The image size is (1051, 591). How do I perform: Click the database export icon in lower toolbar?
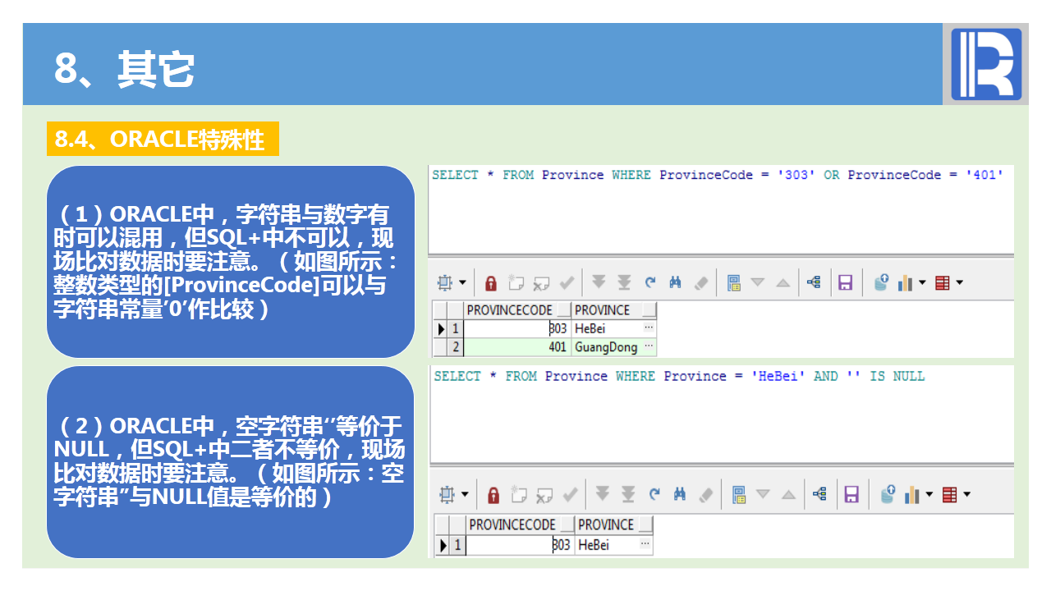click(x=888, y=494)
